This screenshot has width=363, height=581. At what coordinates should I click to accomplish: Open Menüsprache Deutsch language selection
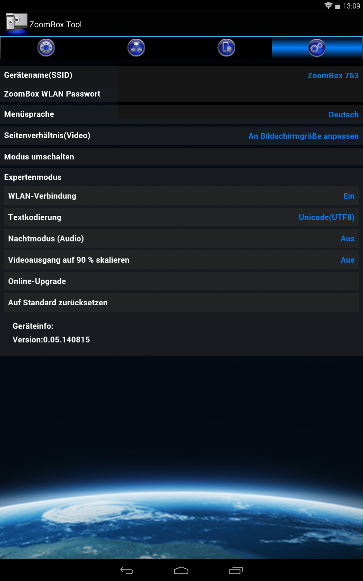(181, 114)
